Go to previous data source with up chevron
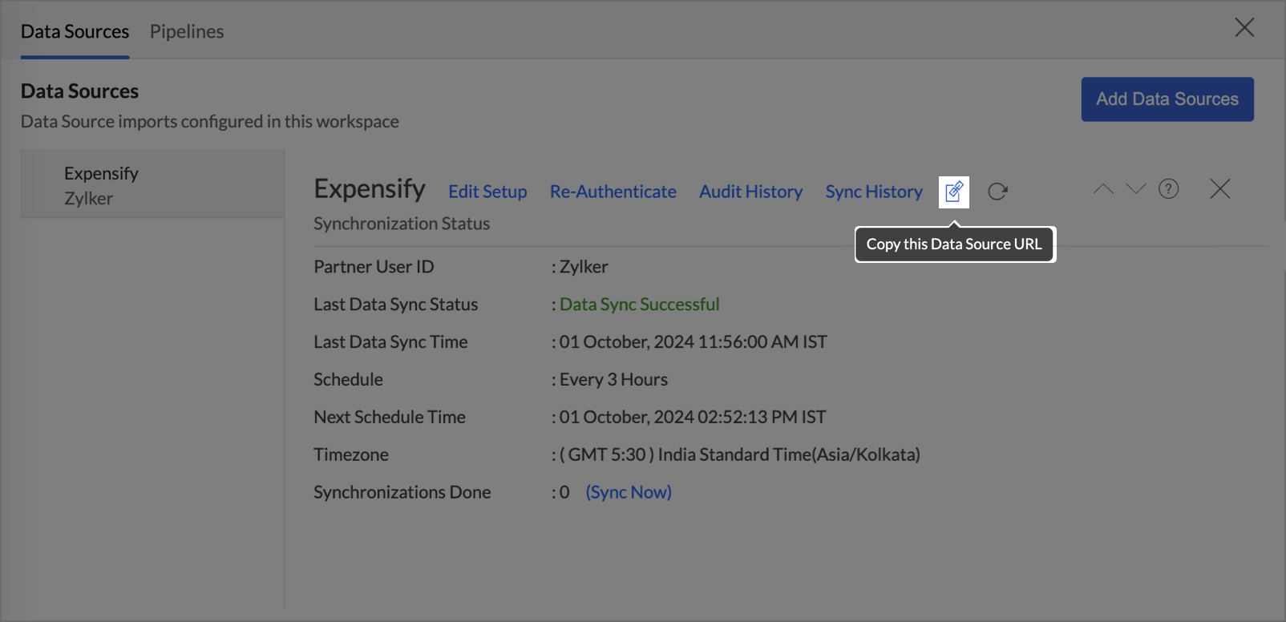The height and width of the screenshot is (622, 1286). pyautogui.click(x=1103, y=189)
